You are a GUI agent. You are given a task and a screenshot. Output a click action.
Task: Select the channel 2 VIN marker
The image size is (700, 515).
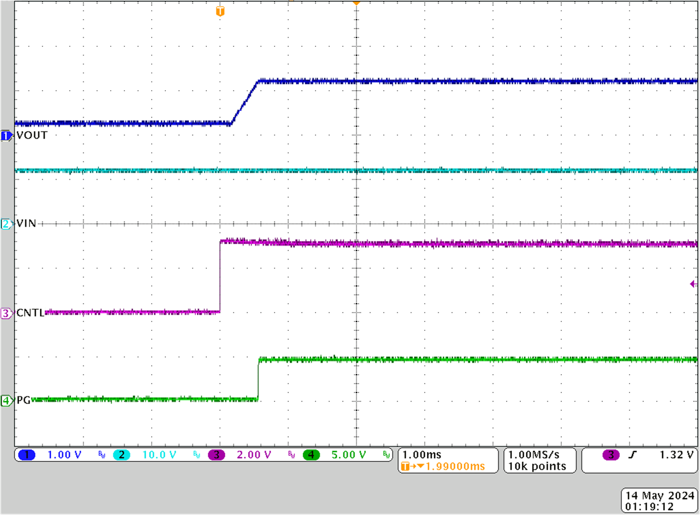(6, 223)
